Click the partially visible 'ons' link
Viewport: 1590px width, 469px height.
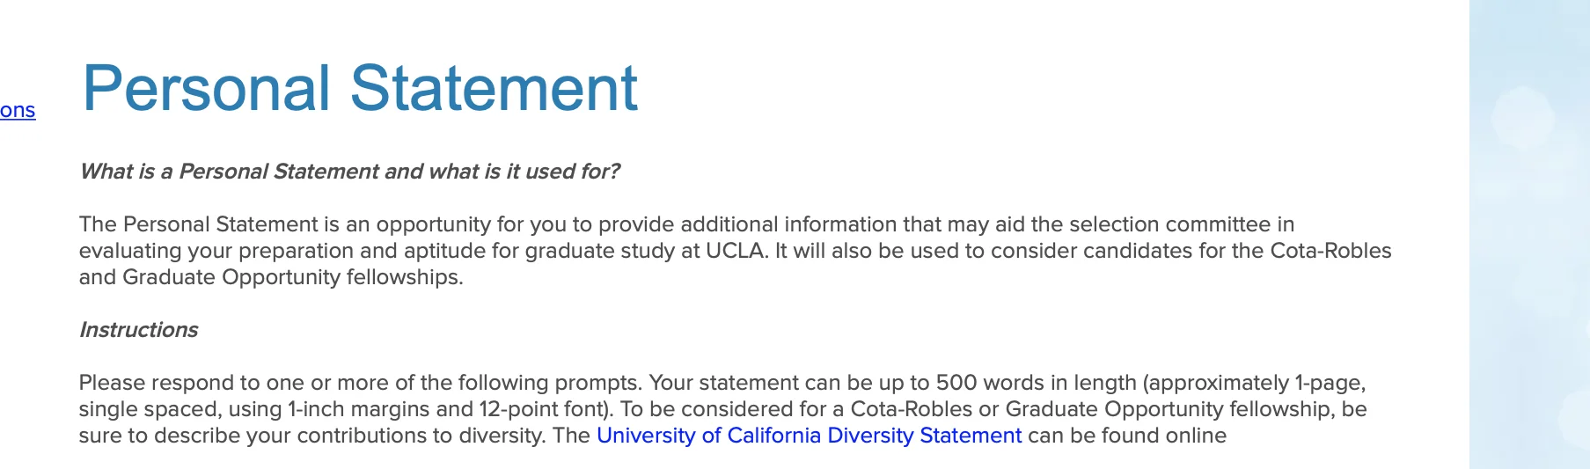tap(18, 111)
